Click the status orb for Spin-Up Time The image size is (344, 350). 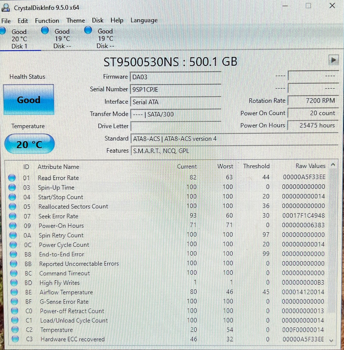12,187
